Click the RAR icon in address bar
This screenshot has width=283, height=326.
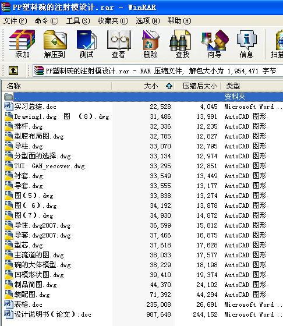point(39,70)
